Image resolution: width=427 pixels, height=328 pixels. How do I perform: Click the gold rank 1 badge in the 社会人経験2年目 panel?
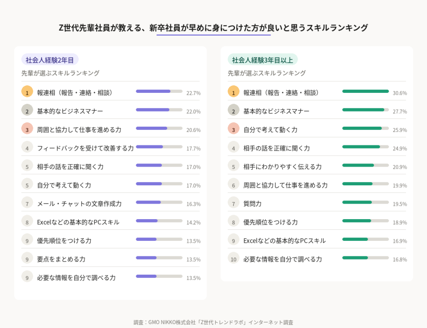(27, 92)
